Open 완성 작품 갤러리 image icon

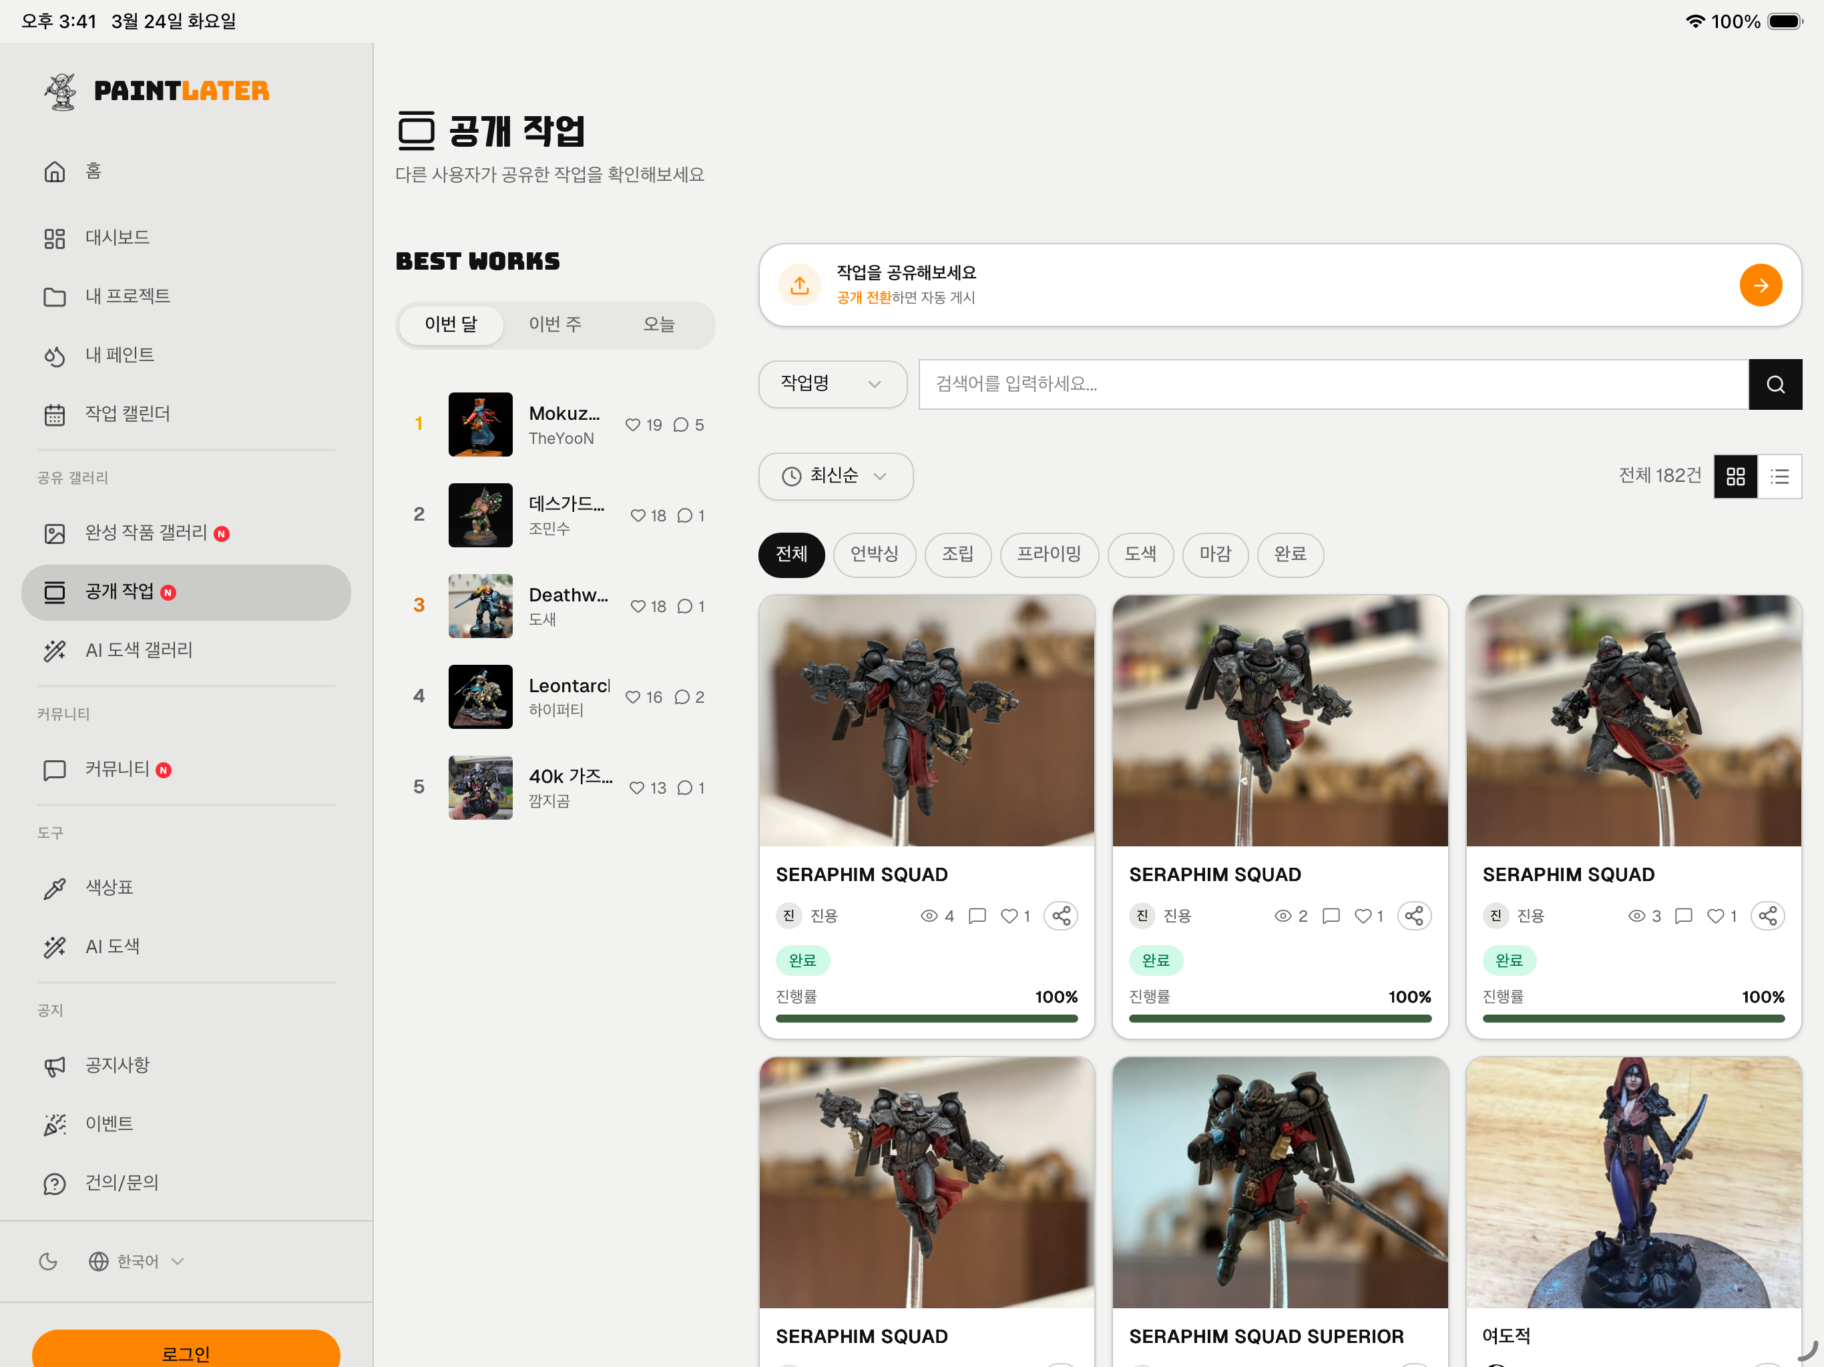(55, 533)
